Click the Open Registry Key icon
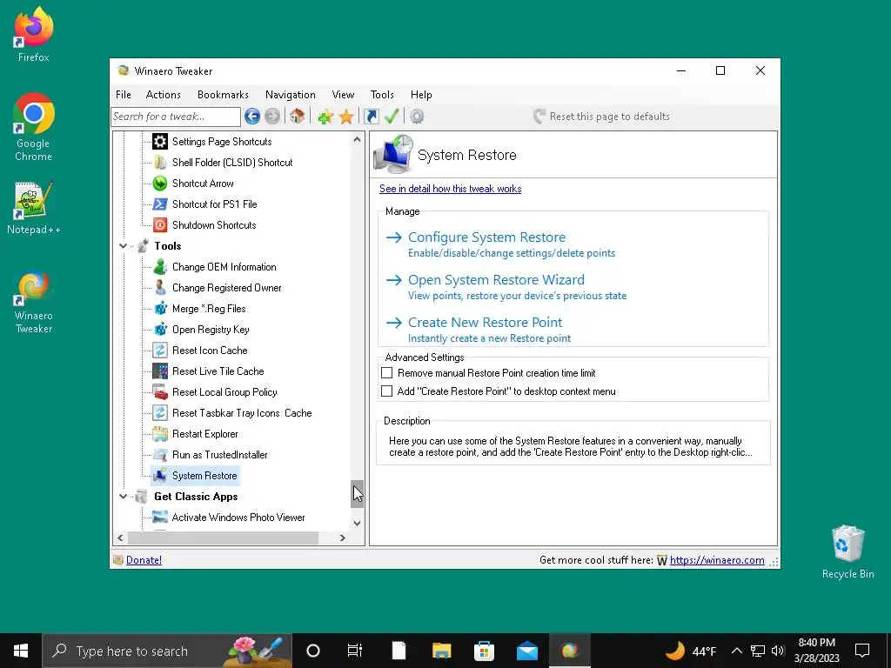 160,330
